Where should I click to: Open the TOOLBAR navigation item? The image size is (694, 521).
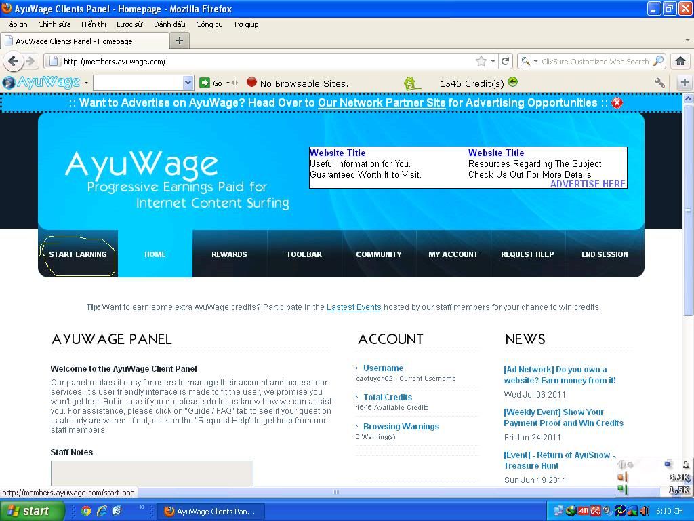[x=304, y=254]
